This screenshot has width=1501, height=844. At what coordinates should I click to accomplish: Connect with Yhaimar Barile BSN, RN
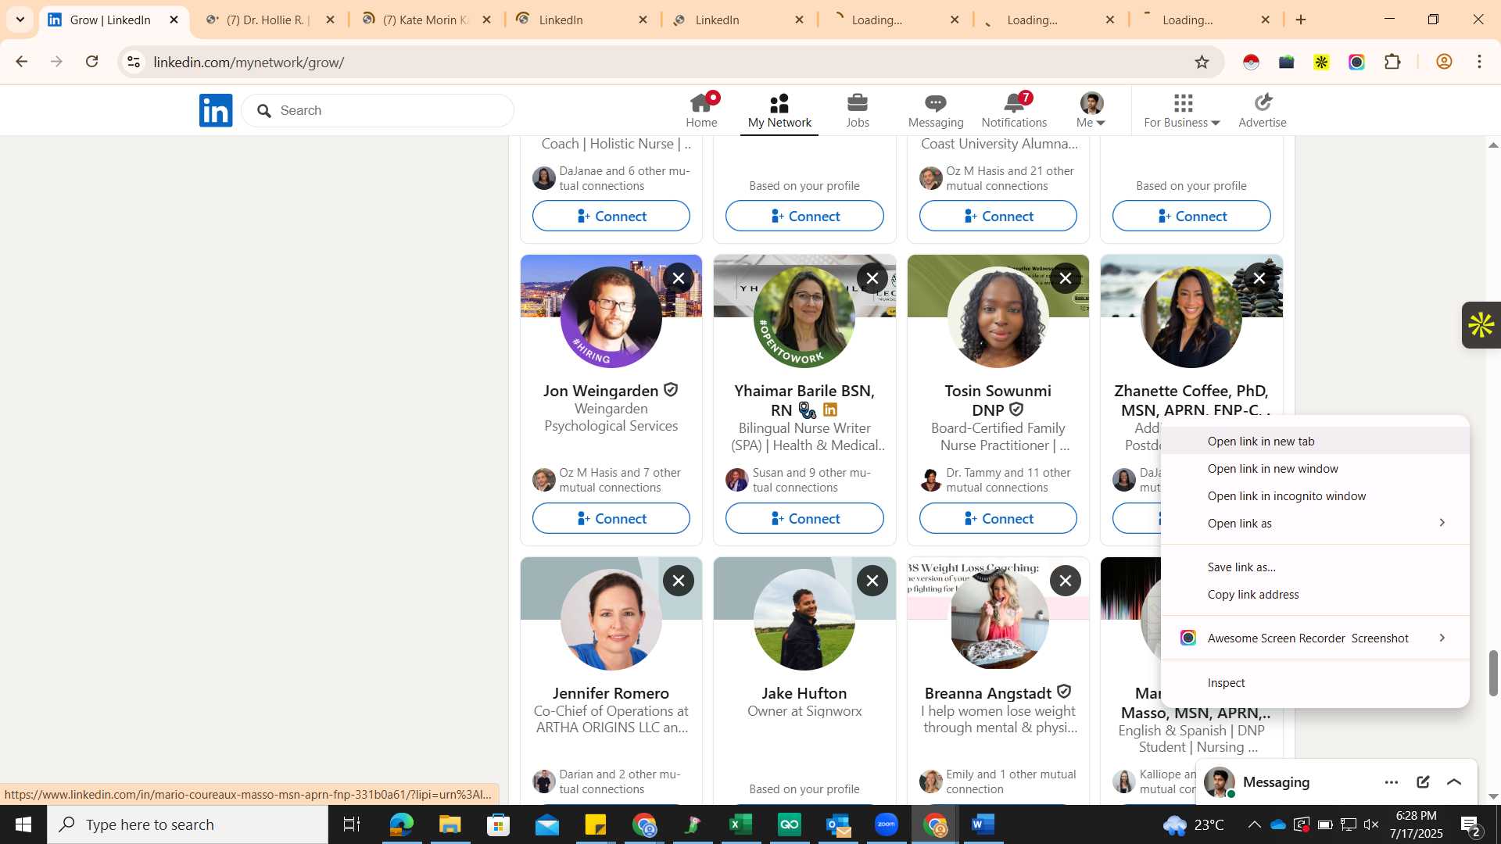804,519
